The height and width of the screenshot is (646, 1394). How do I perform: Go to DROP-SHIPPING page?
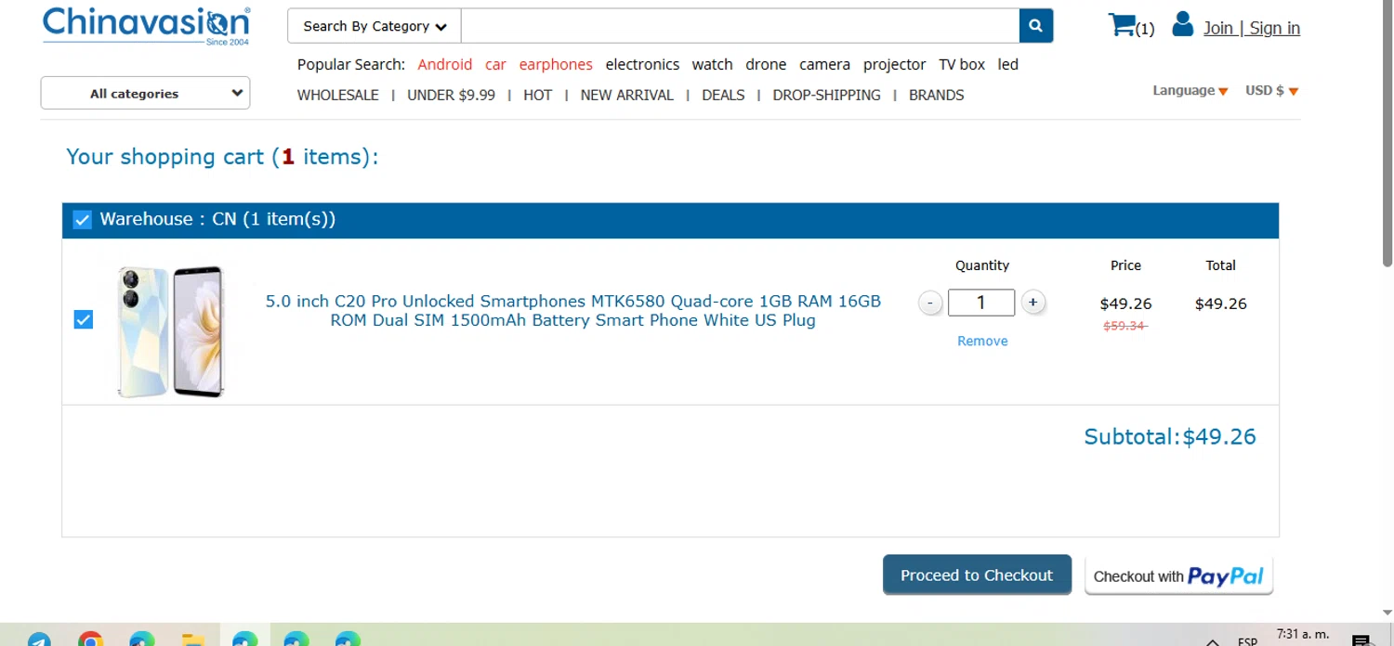pos(826,95)
